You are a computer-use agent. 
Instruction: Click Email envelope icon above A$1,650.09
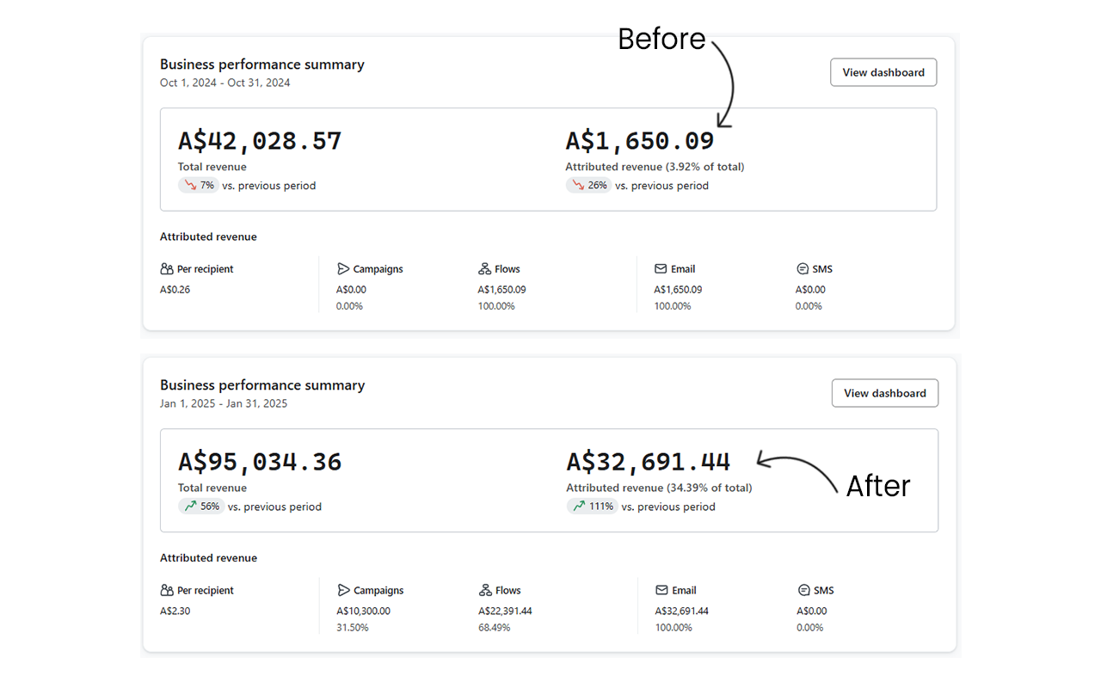[x=661, y=269]
